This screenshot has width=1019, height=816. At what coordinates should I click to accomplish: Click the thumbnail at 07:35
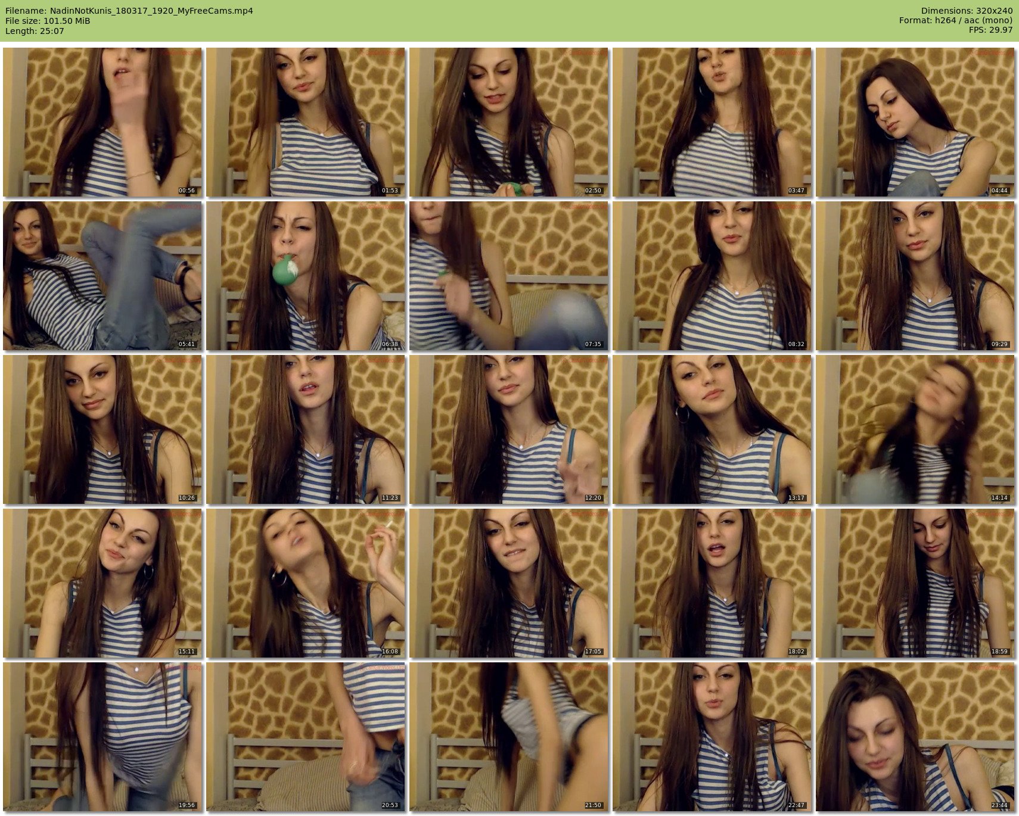click(509, 276)
